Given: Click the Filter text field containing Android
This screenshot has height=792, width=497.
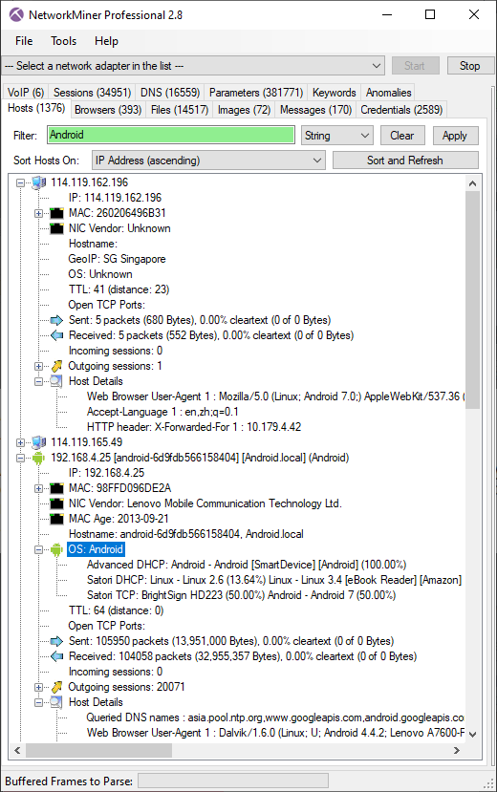Looking at the screenshot, I should click(x=171, y=135).
